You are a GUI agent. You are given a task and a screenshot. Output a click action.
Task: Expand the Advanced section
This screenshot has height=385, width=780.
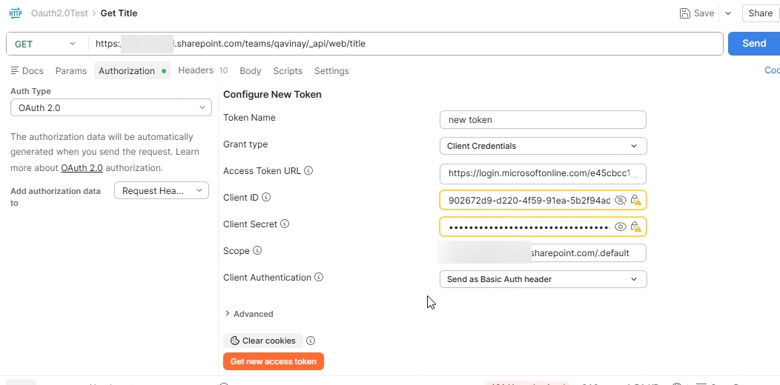(248, 314)
